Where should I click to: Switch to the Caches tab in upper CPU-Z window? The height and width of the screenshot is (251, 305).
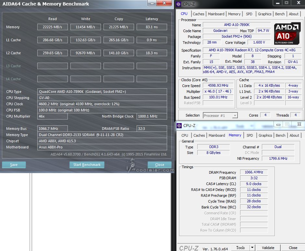(x=198, y=14)
